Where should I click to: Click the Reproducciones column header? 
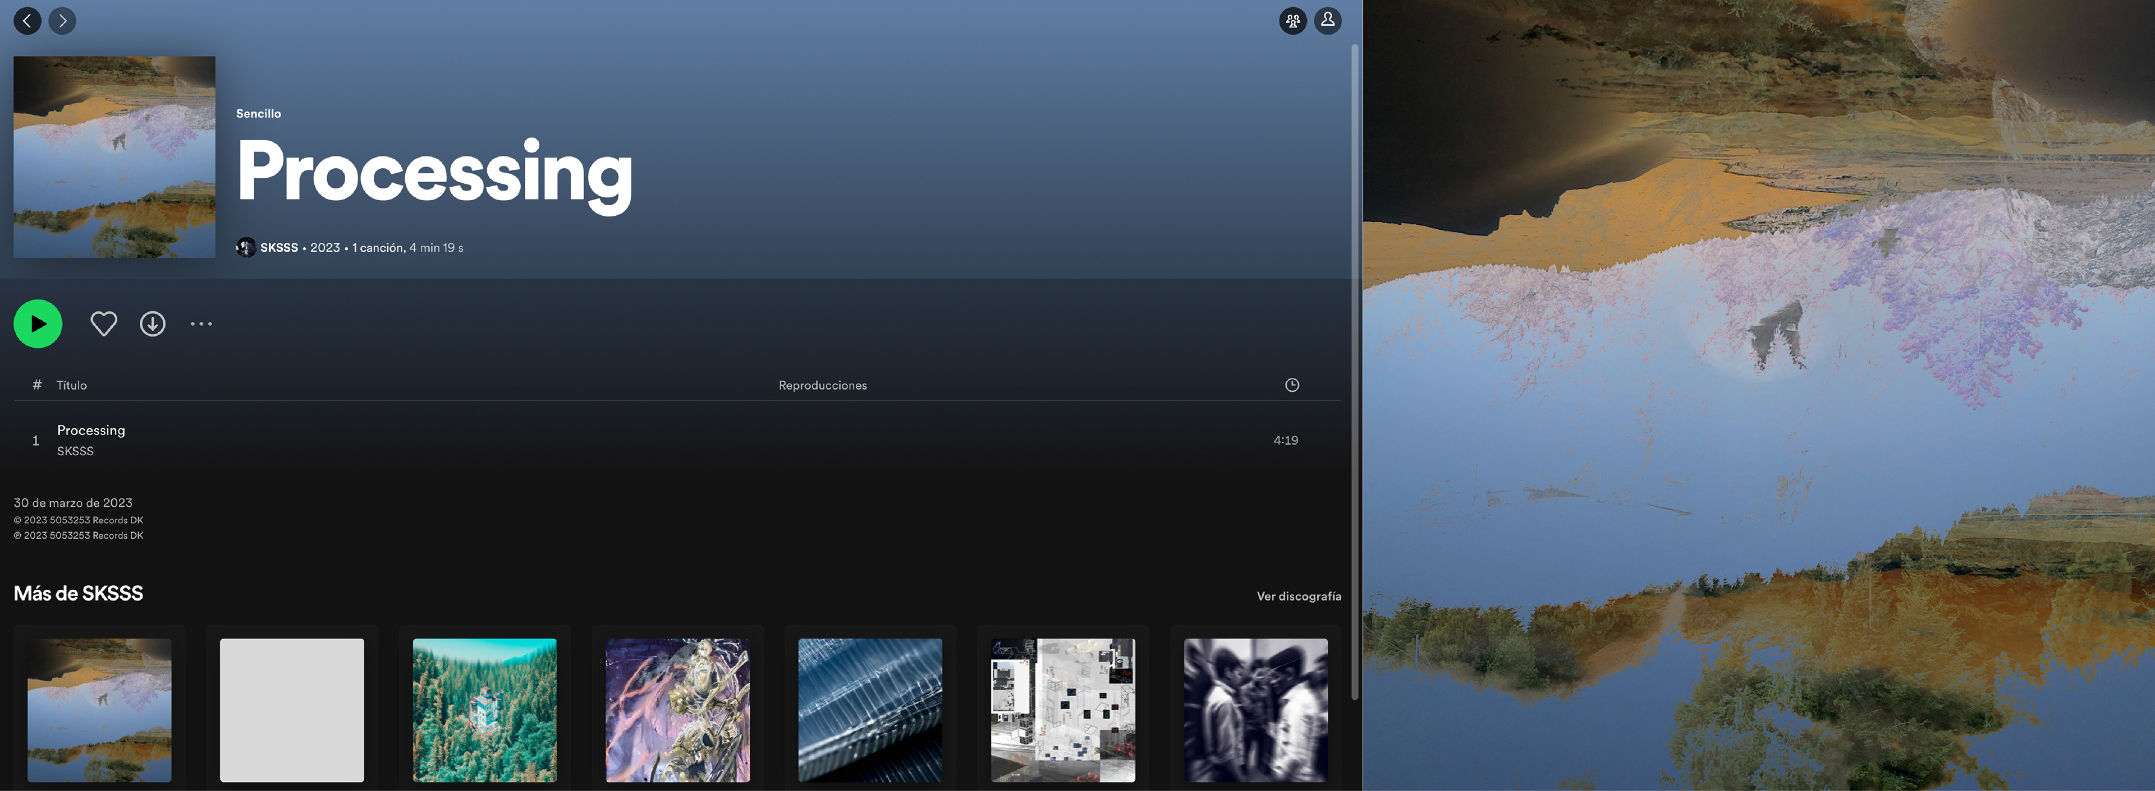point(822,385)
